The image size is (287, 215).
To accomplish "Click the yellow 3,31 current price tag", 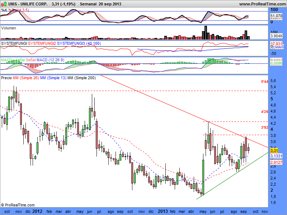I will click(x=274, y=150).
